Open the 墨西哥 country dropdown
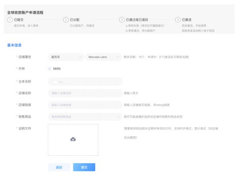237x177 pixels. pyautogui.click(x=66, y=57)
